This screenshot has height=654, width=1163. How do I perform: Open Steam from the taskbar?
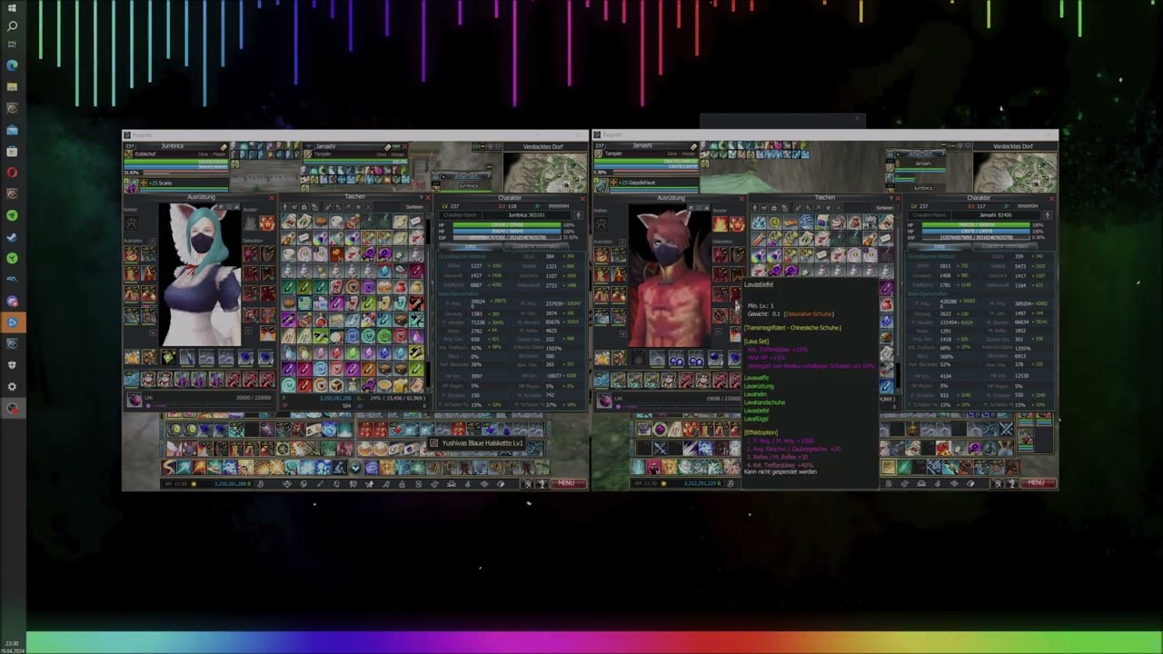coord(12,236)
